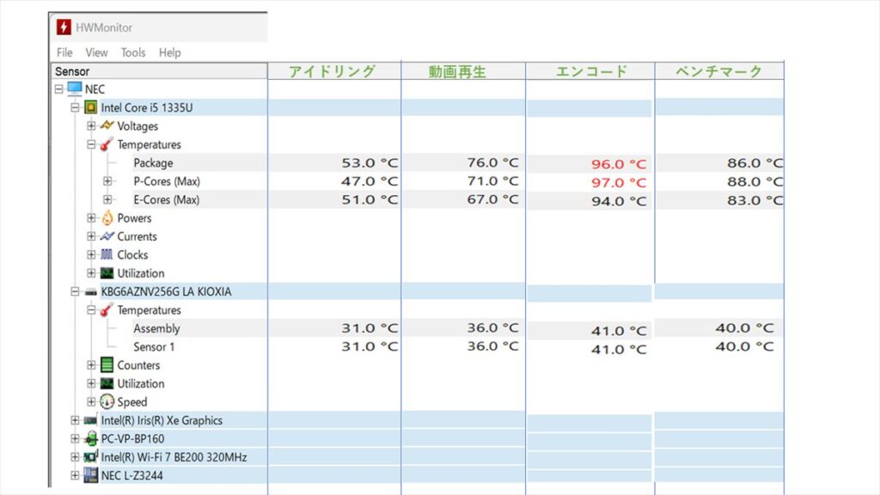Collapse the CPU Temperatures node

(91, 144)
